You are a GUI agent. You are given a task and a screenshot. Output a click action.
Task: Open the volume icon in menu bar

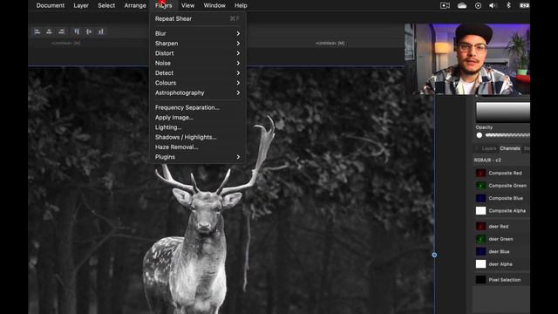493,5
